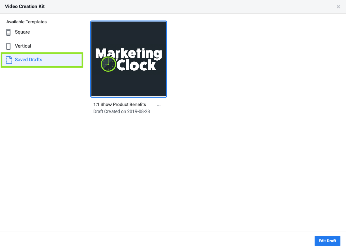Select the Vertical templates label

(x=23, y=46)
